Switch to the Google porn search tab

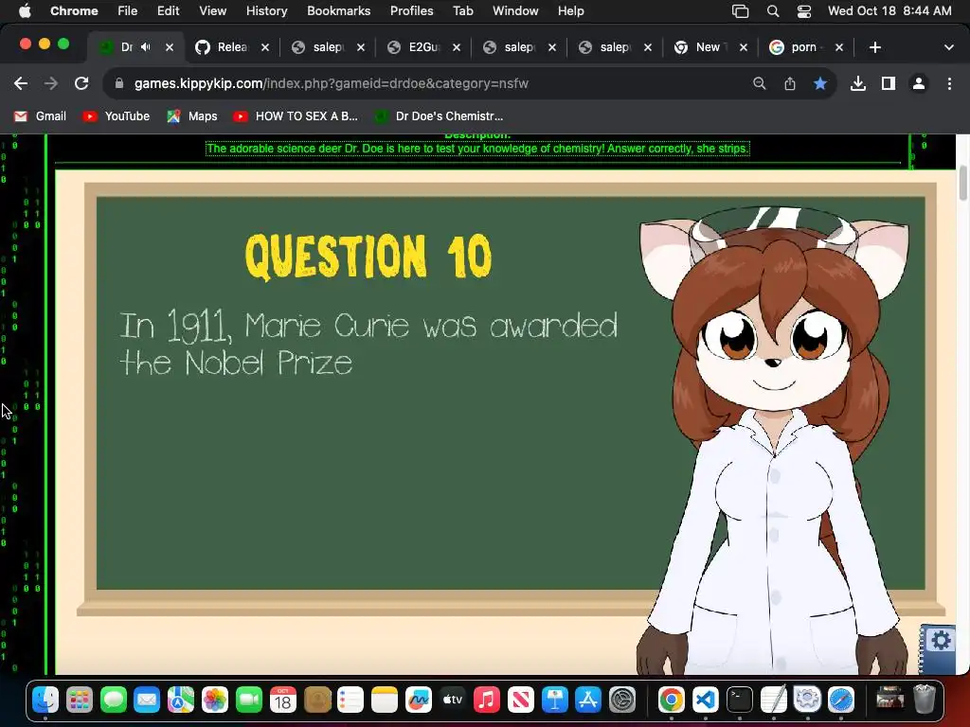pos(806,47)
